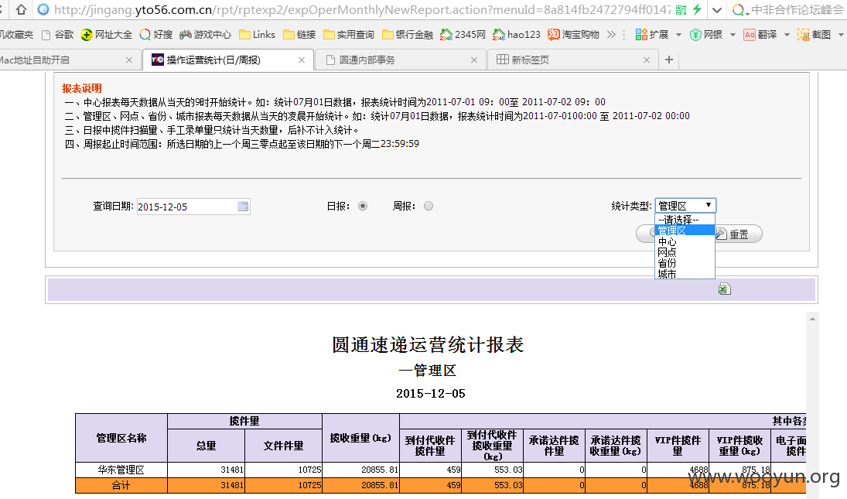The width and height of the screenshot is (847, 499).
Task: Click the 报表说明 heading text
Action: [x=81, y=88]
